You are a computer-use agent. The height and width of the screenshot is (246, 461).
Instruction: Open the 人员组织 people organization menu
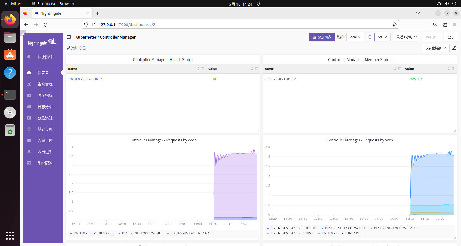pyautogui.click(x=45, y=152)
